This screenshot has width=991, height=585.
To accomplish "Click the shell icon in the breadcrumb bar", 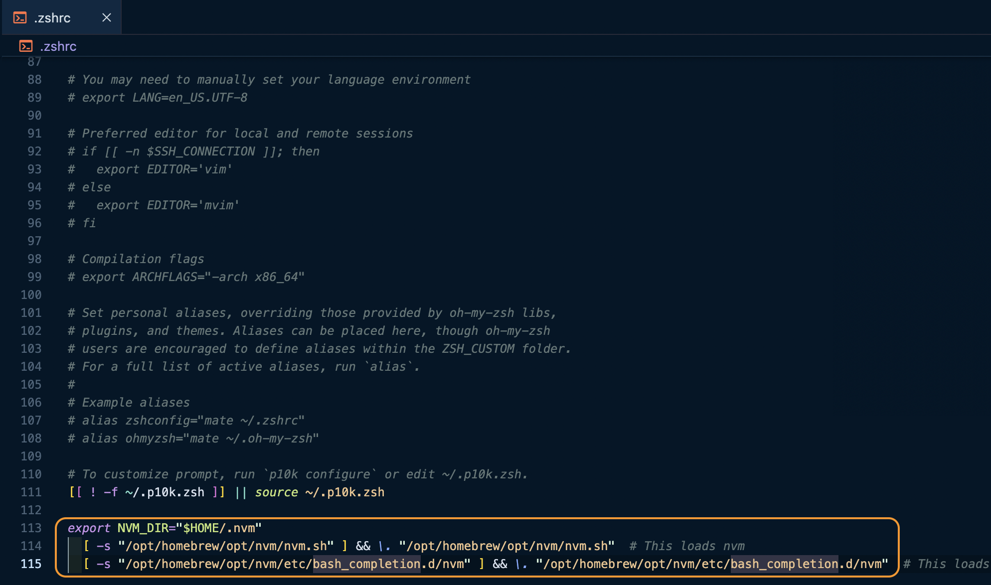I will pyautogui.click(x=26, y=46).
